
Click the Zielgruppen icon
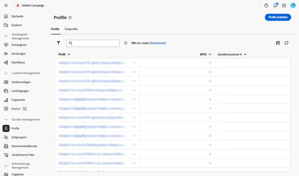6,137
